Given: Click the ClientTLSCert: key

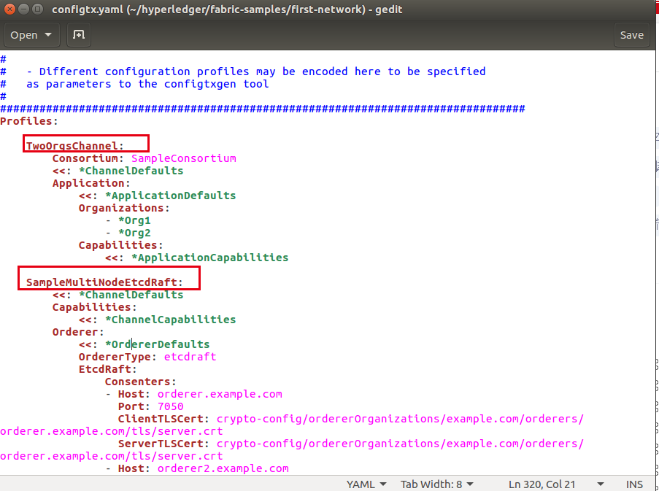Looking at the screenshot, I should (x=163, y=419).
